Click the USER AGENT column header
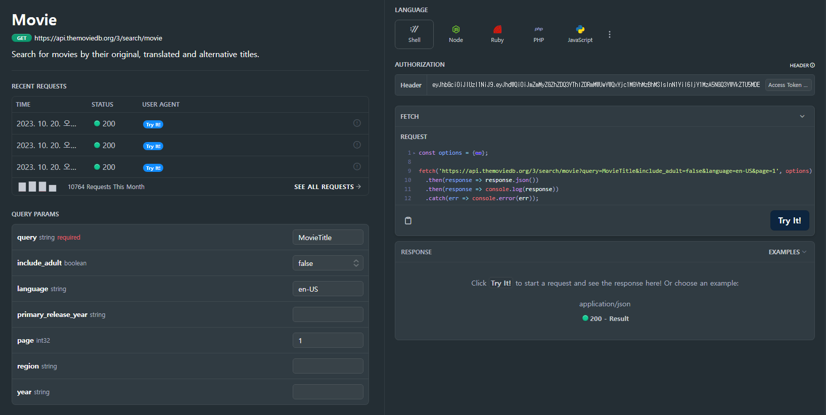 (161, 104)
